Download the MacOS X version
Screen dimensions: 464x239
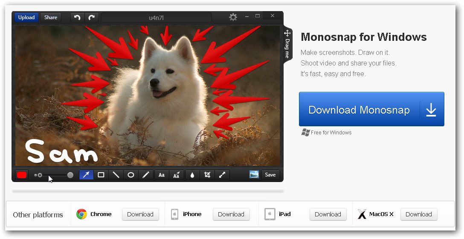coord(419,214)
